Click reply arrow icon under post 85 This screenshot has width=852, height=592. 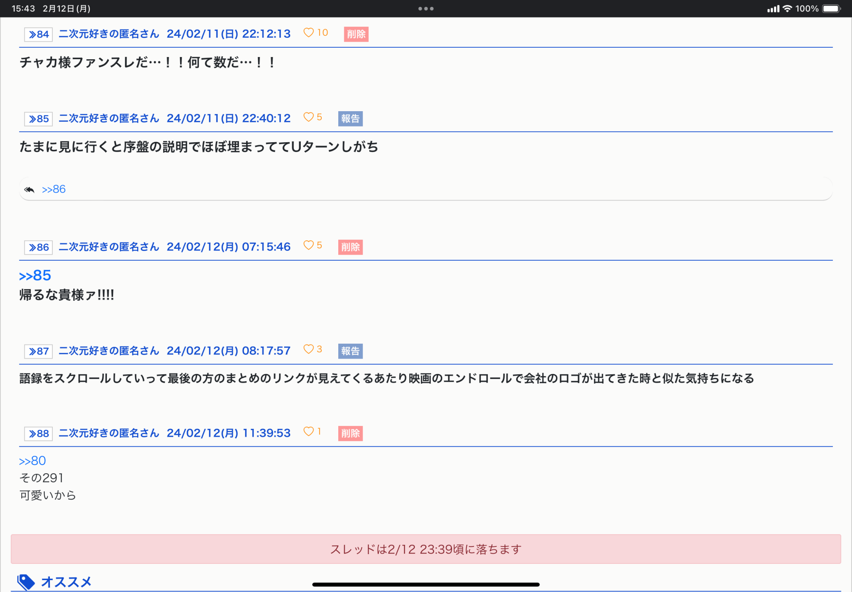pos(29,190)
